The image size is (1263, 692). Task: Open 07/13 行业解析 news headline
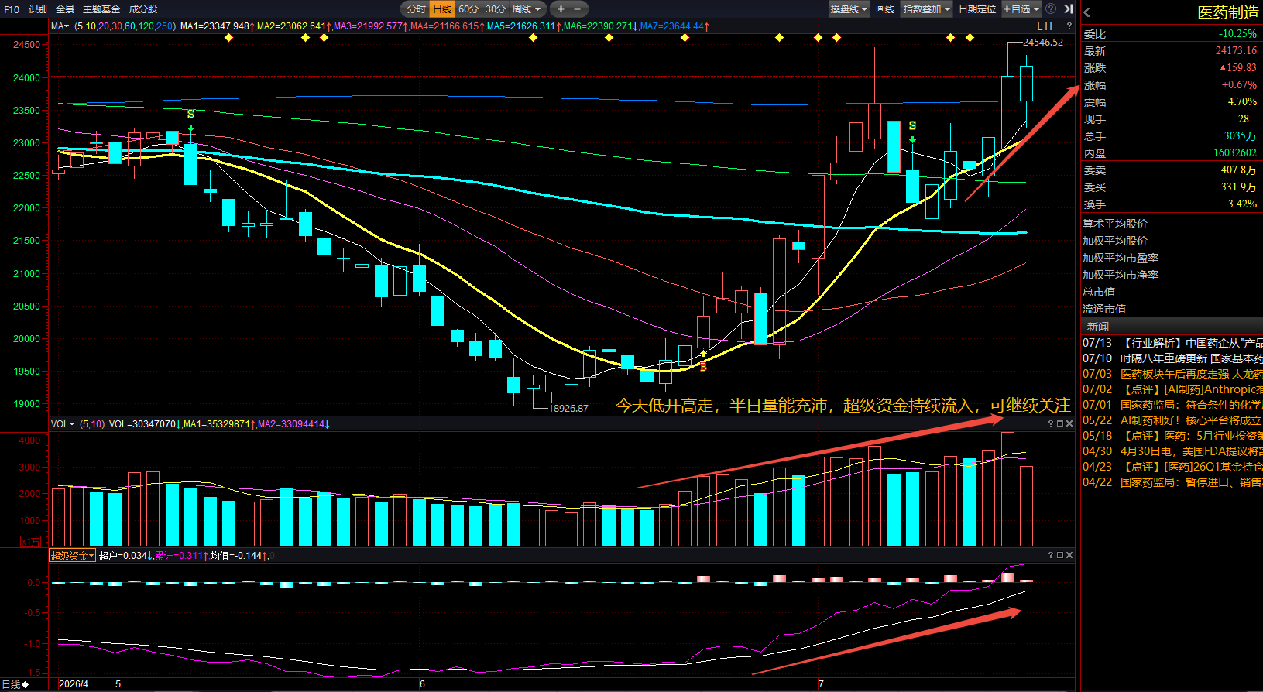(1172, 343)
